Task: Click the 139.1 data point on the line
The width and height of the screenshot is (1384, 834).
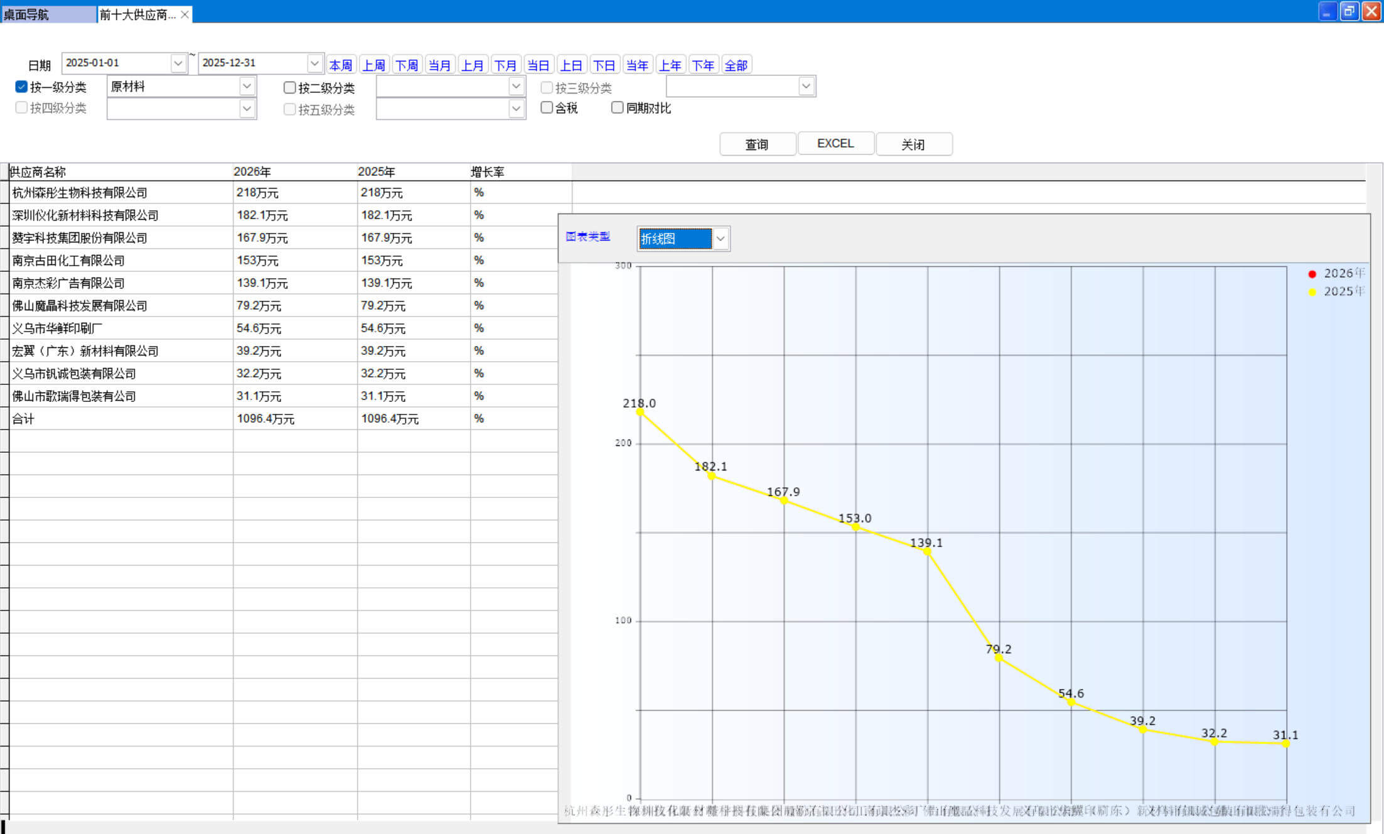Action: tap(927, 551)
